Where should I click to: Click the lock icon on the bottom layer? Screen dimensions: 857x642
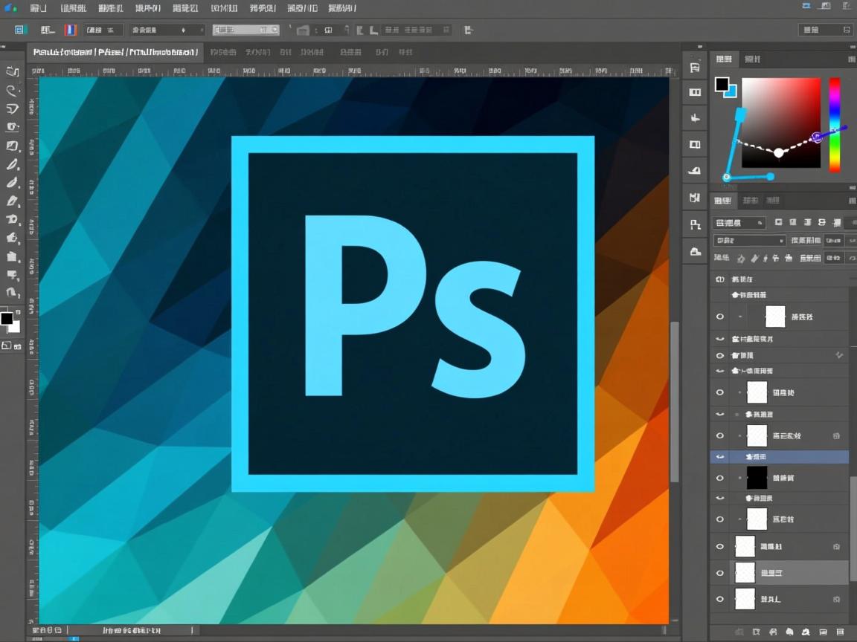[x=837, y=599]
